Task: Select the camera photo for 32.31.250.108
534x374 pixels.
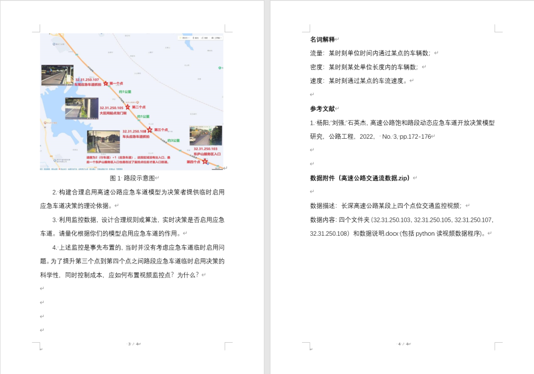Action: [103, 141]
